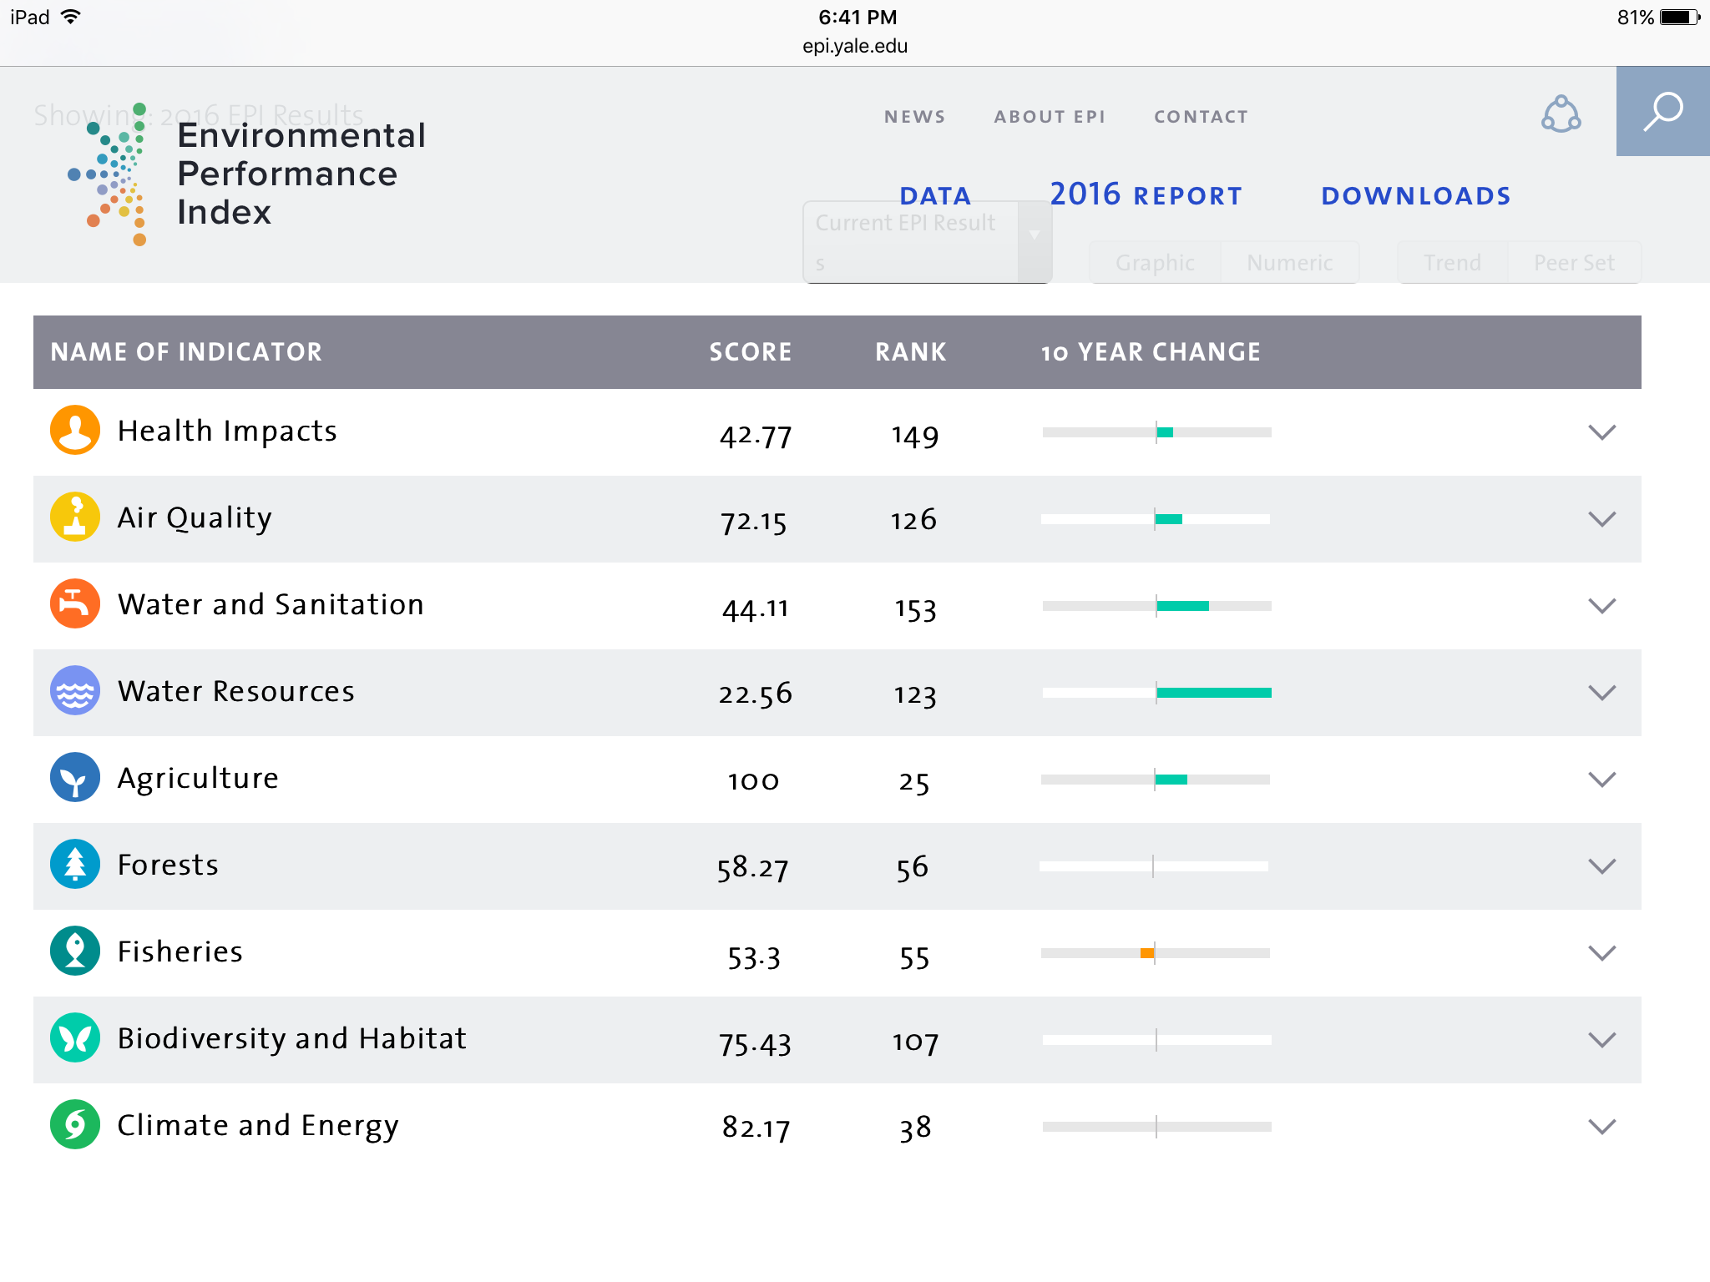Select the Peer Set option

(1574, 263)
